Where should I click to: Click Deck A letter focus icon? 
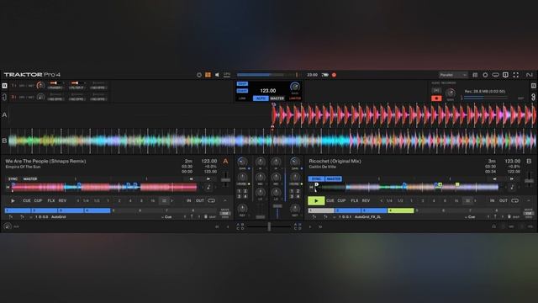tap(225, 161)
